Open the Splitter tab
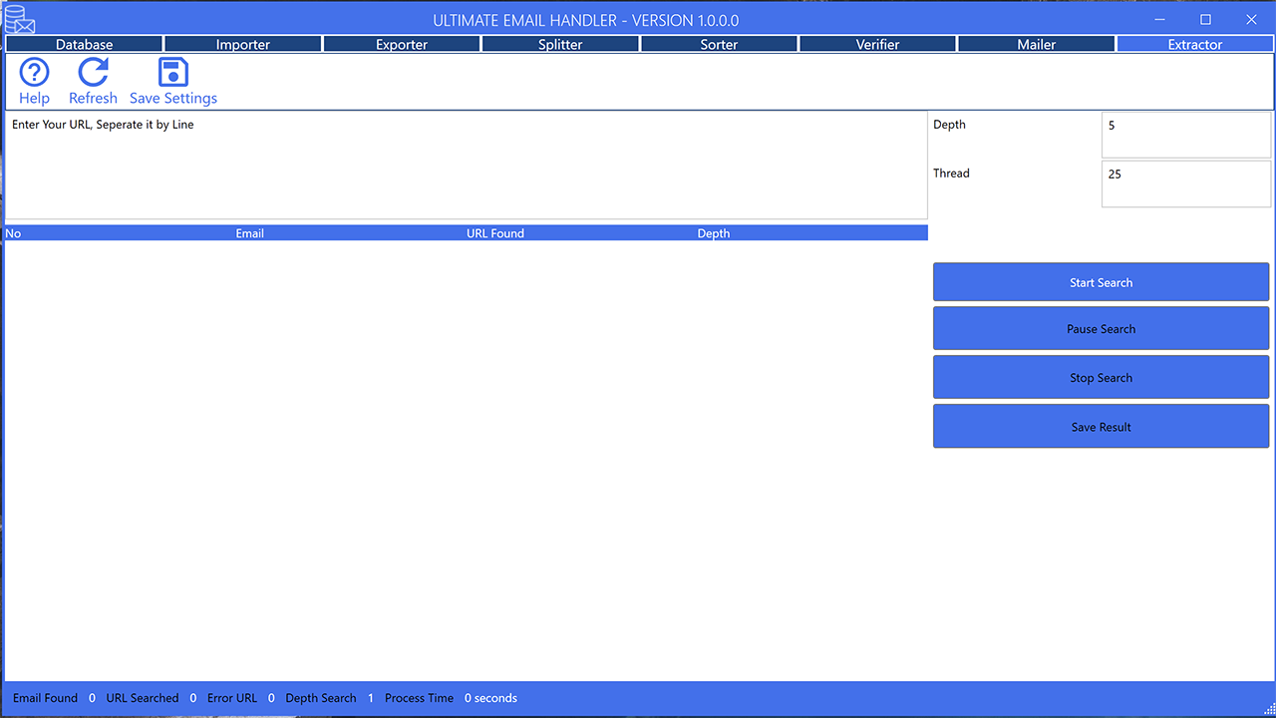 click(559, 44)
